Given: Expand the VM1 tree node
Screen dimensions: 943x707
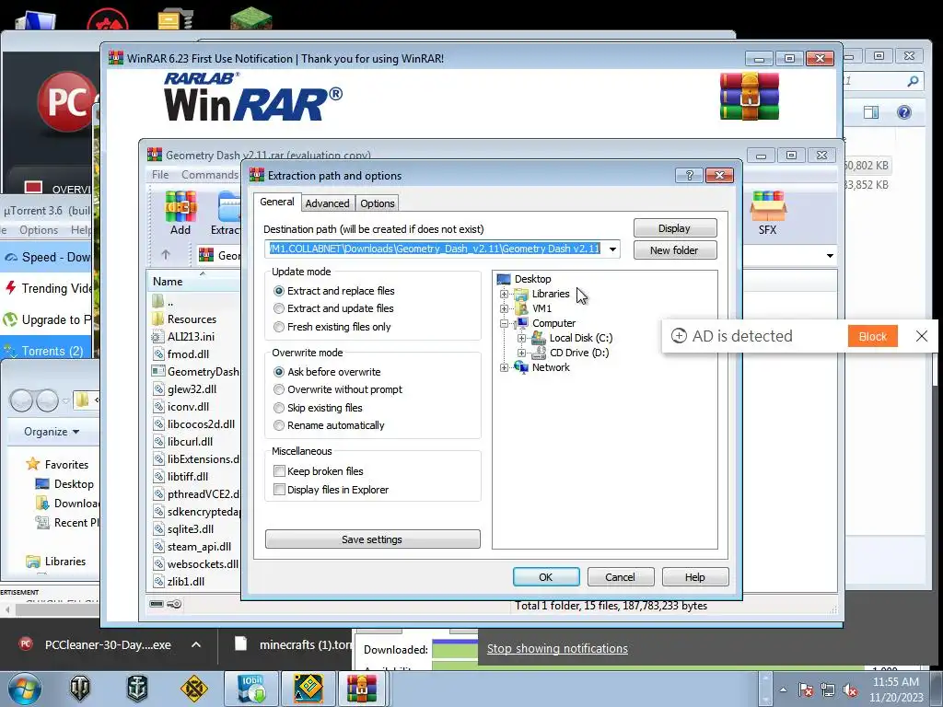Looking at the screenshot, I should click(504, 308).
